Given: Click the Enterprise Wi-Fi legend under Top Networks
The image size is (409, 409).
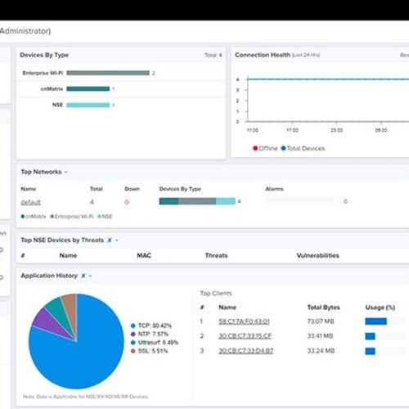Looking at the screenshot, I should coord(72,217).
